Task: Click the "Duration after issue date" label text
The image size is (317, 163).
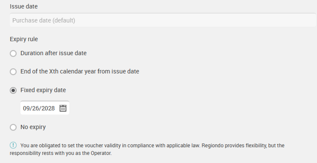Action: tap(53, 53)
